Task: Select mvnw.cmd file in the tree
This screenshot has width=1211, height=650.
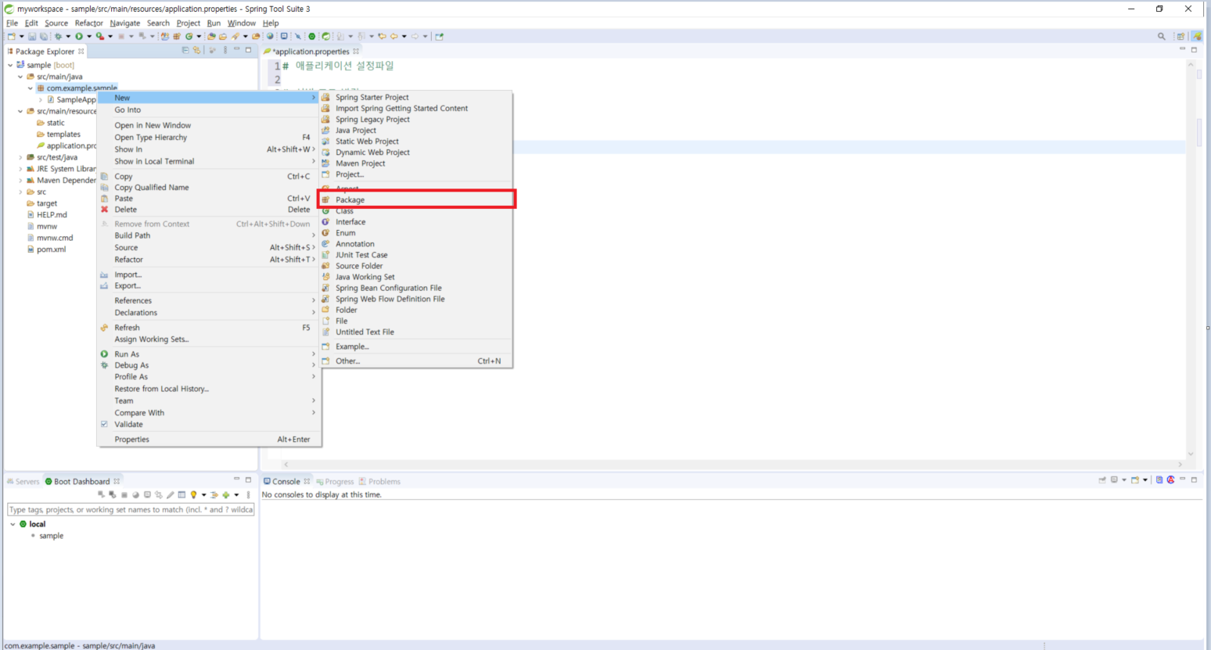Action: (x=50, y=238)
